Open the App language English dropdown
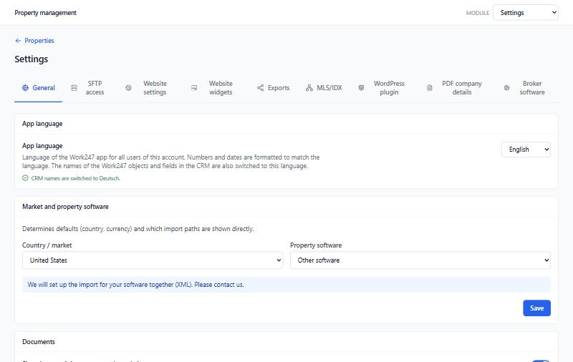 click(526, 150)
